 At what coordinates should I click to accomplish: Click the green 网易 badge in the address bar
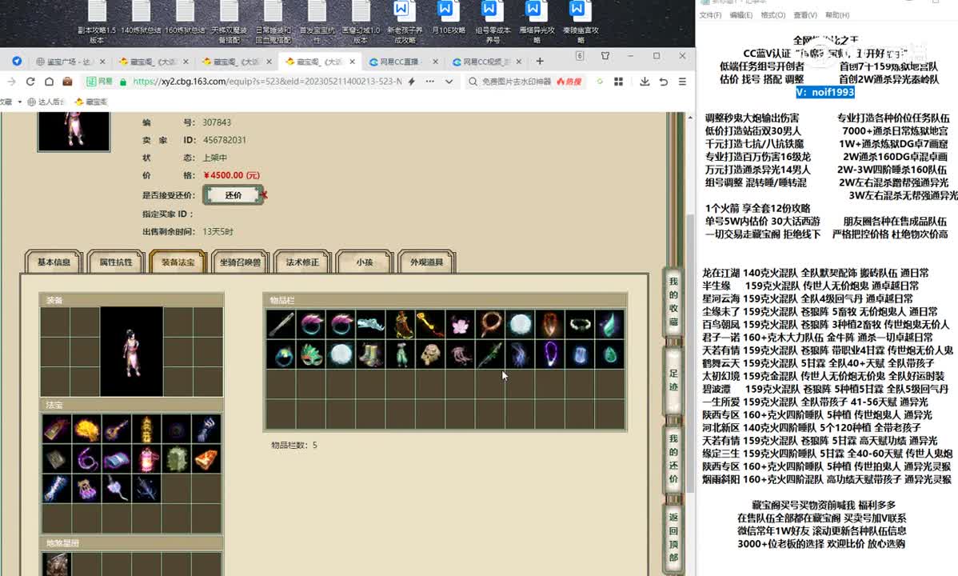(99, 81)
